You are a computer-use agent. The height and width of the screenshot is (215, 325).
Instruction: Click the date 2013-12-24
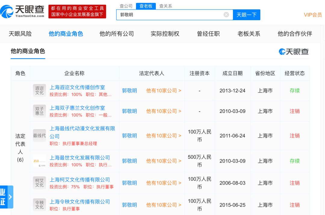coord(233,91)
